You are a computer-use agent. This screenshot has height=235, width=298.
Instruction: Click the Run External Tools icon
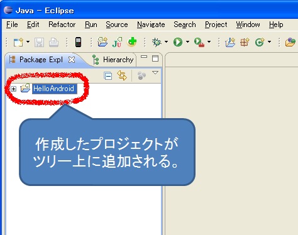pyautogui.click(x=199, y=42)
